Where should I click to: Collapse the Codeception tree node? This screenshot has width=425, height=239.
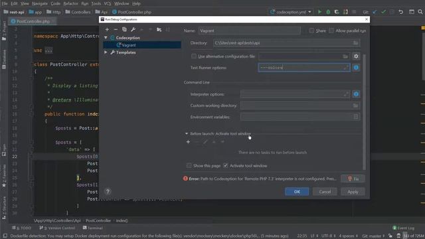(106, 38)
